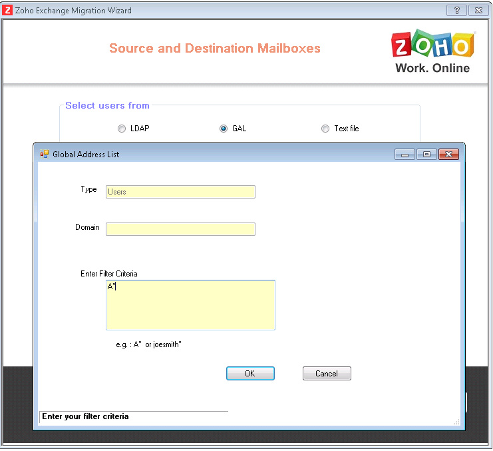Select the Text file radio button
Image resolution: width=493 pixels, height=451 pixels.
[325, 129]
